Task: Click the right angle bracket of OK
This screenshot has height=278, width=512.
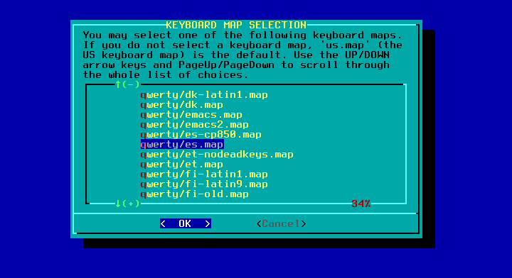Action: (x=208, y=223)
